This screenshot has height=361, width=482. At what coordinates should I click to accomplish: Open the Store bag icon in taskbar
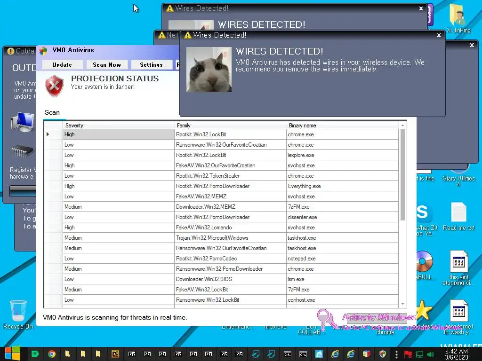(x=319, y=354)
